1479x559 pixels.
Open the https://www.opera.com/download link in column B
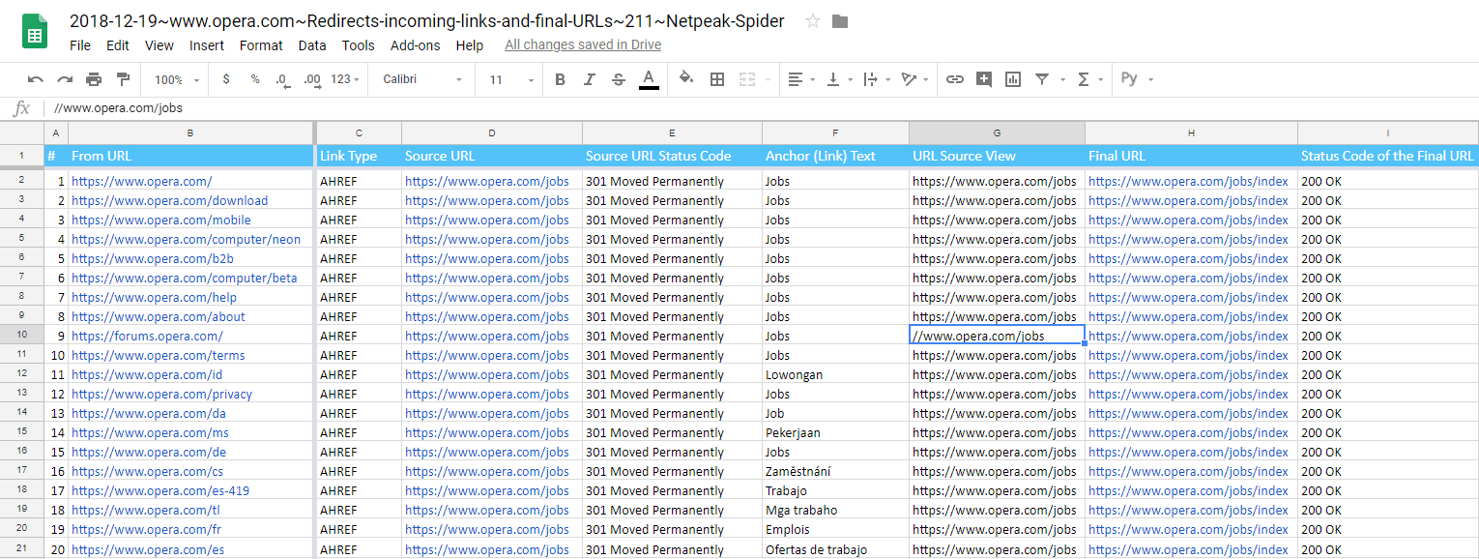pos(169,200)
